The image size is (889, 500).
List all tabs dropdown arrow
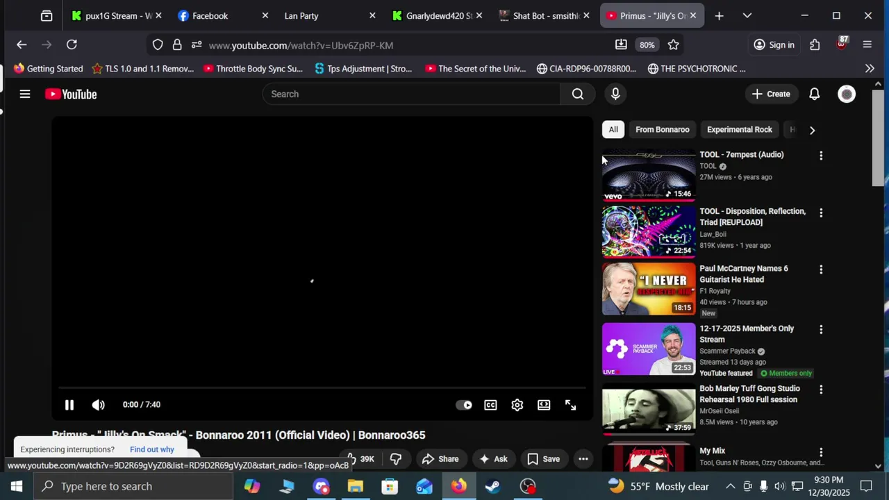click(747, 16)
